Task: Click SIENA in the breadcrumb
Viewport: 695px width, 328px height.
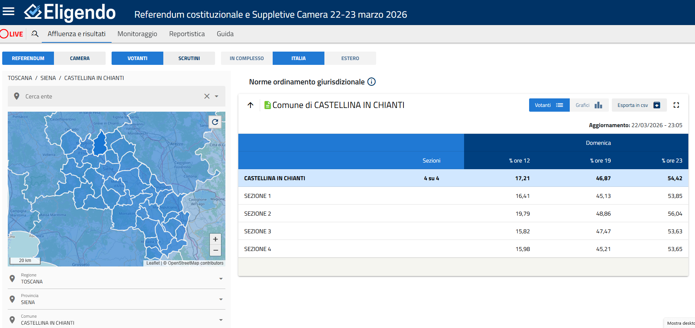Action: click(48, 78)
